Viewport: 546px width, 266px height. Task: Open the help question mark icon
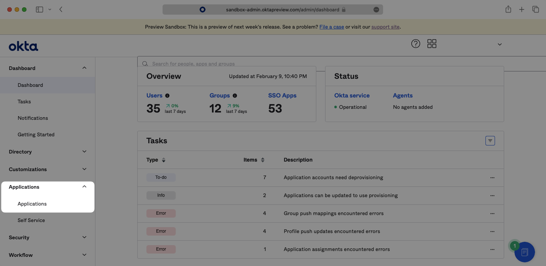[x=415, y=44]
